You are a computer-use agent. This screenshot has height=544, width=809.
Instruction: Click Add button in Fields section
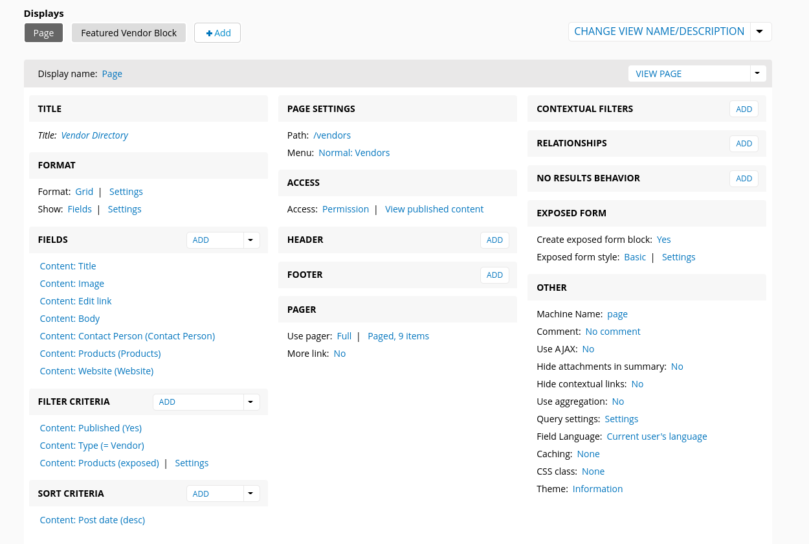click(x=215, y=240)
